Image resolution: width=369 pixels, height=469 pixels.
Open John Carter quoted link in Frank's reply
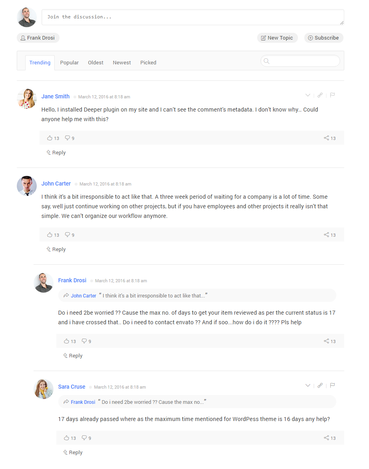pos(83,295)
